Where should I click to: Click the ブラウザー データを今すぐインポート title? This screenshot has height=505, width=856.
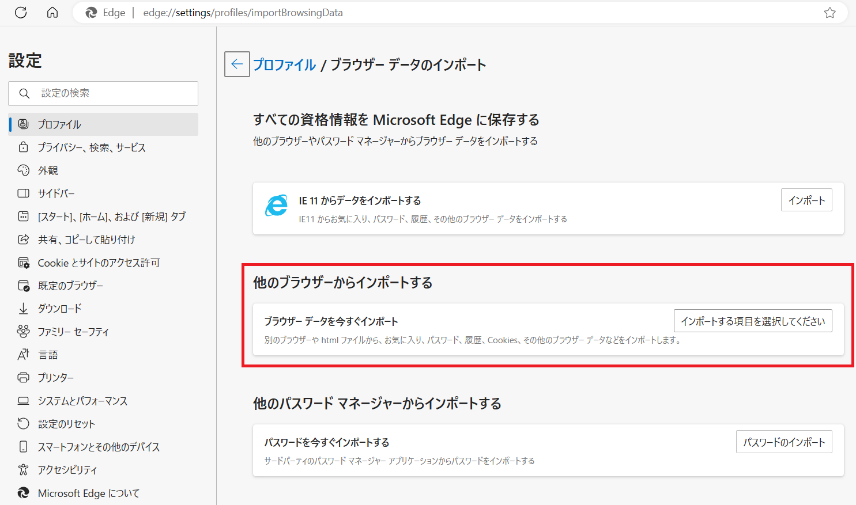pyautogui.click(x=331, y=321)
